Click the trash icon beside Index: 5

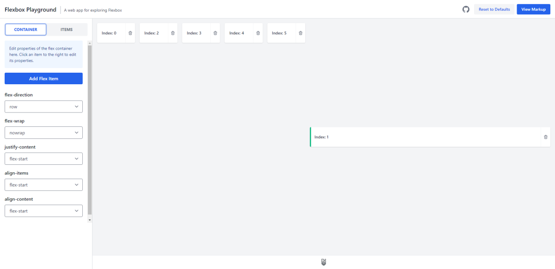coord(300,33)
